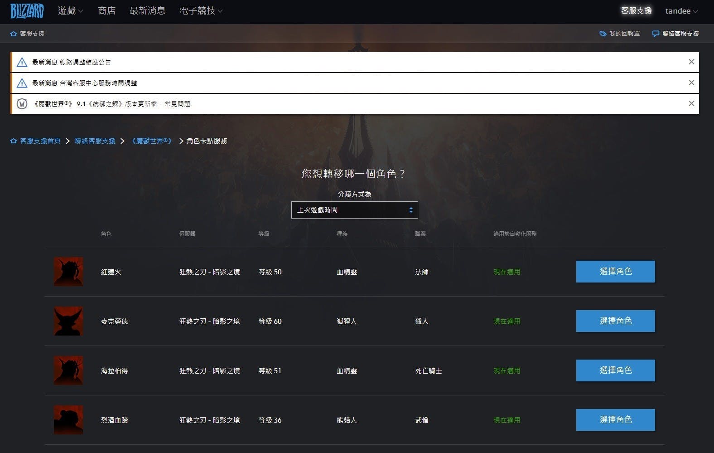Click warning icon of 台灣客服中心服務時間調整 notice
Screen dimensions: 714x453
(x=22, y=83)
